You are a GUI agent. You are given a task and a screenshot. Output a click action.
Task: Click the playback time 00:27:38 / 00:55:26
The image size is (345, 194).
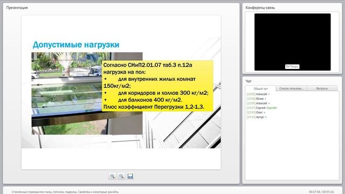[x=321, y=192]
